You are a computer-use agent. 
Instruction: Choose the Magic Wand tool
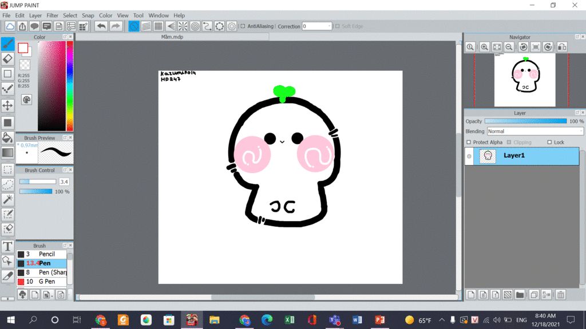[7, 199]
